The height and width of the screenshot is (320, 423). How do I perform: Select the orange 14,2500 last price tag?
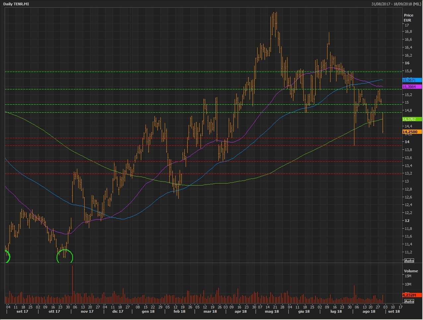pyautogui.click(x=412, y=132)
